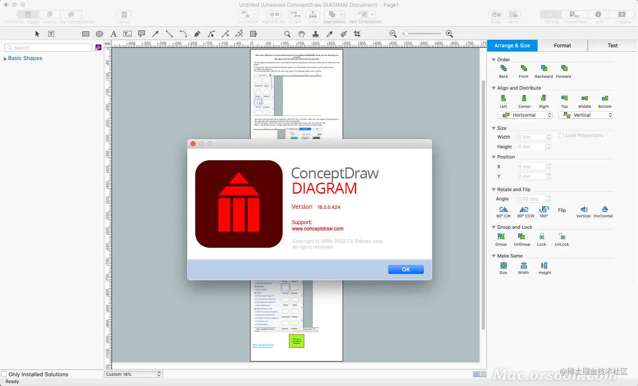Screen dimensions: 638x386
Task: Click the Width value field
Action: click(532, 137)
